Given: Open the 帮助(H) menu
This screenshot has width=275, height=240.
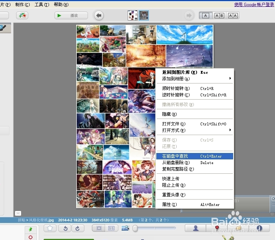Looking at the screenshot, I should click(x=61, y=5).
